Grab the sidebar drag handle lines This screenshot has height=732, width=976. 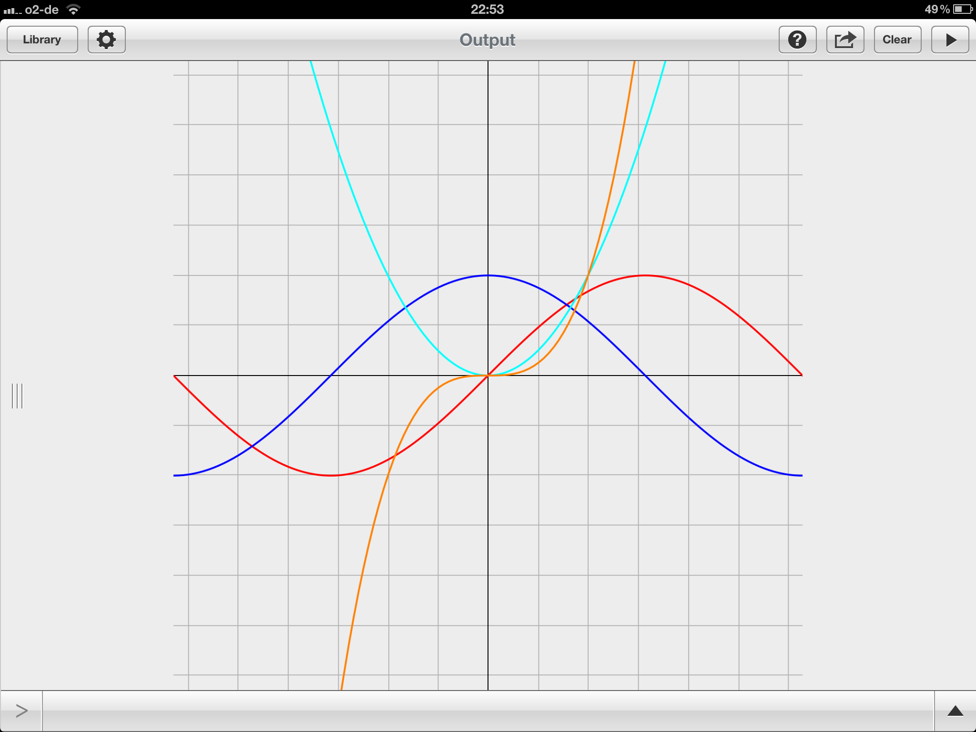pos(17,396)
